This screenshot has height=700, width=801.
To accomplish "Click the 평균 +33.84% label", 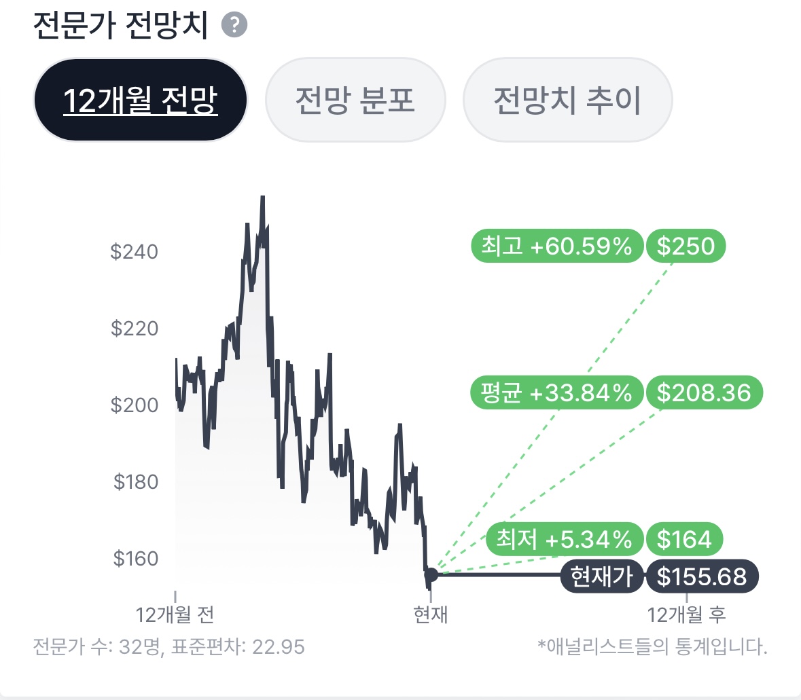I will pyautogui.click(x=556, y=392).
